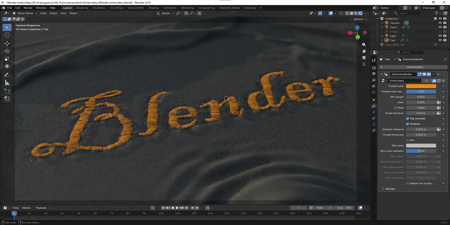
Task: Switch to the Geometry Nodes workspace tab
Action: (x=229, y=8)
